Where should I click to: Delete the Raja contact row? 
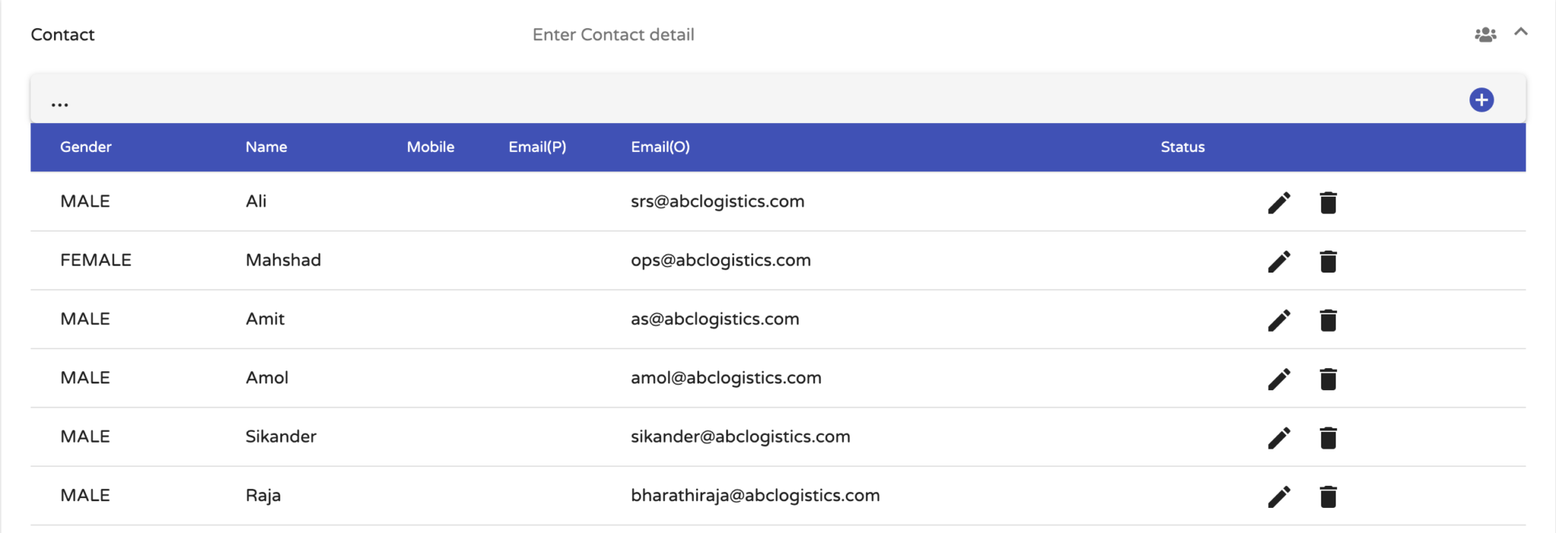1327,497
